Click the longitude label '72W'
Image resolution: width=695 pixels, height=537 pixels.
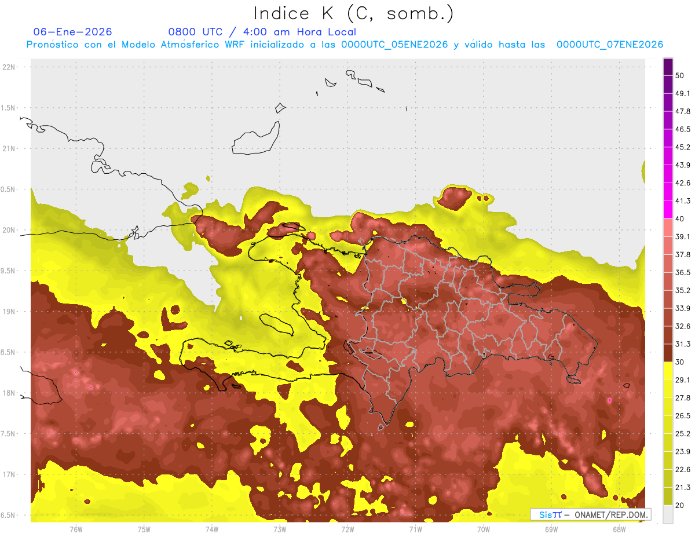coord(348,529)
